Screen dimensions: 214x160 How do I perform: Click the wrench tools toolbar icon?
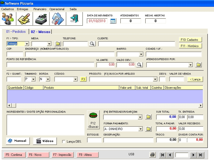[58, 19]
